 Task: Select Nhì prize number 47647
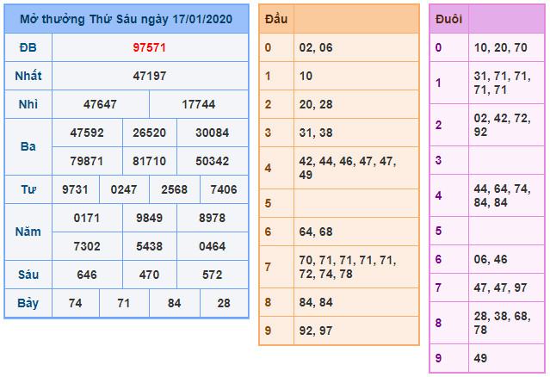click(101, 104)
